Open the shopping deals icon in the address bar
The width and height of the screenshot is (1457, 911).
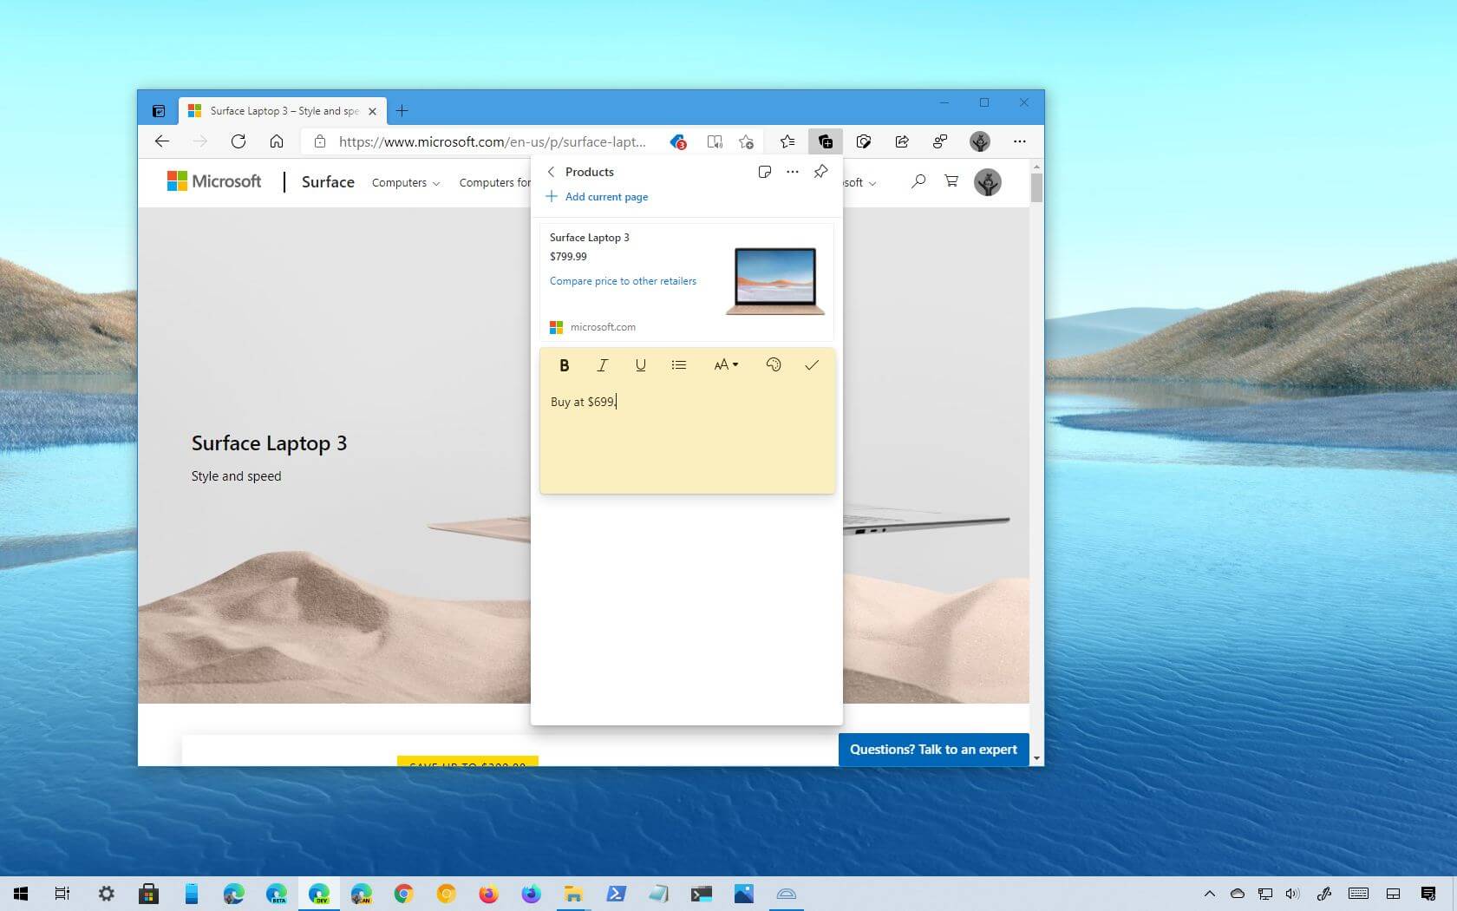677,141
